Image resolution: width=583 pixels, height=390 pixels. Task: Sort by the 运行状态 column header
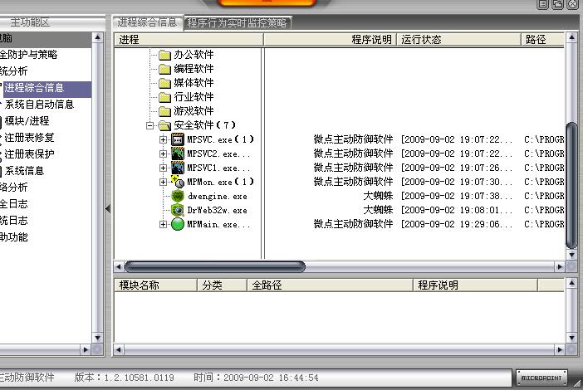click(458, 39)
